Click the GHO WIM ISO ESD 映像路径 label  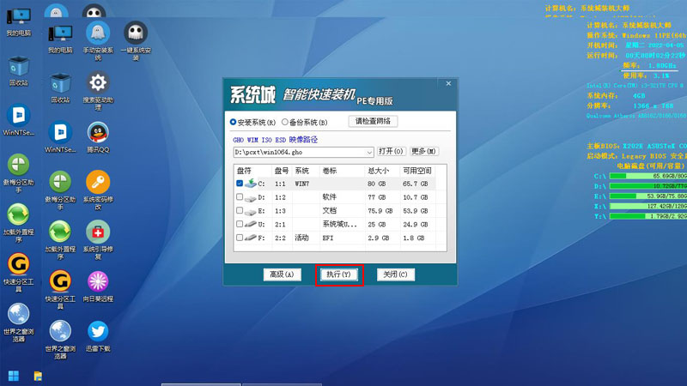[275, 140]
